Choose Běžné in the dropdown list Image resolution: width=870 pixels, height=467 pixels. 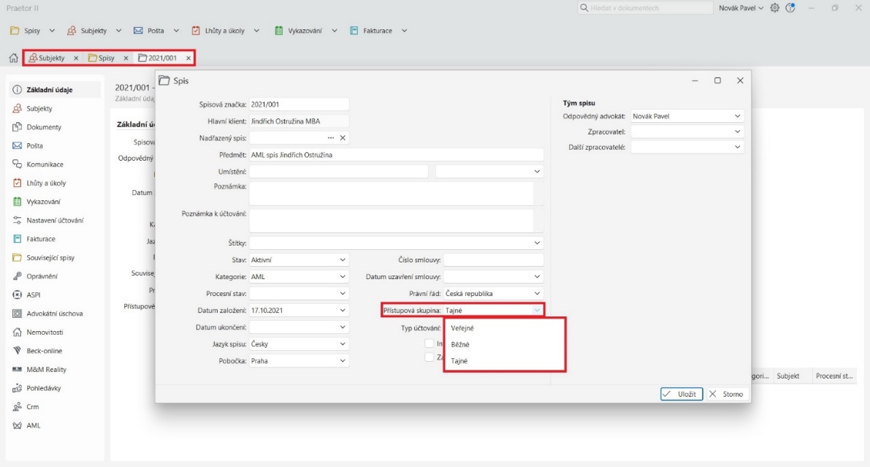pos(460,344)
